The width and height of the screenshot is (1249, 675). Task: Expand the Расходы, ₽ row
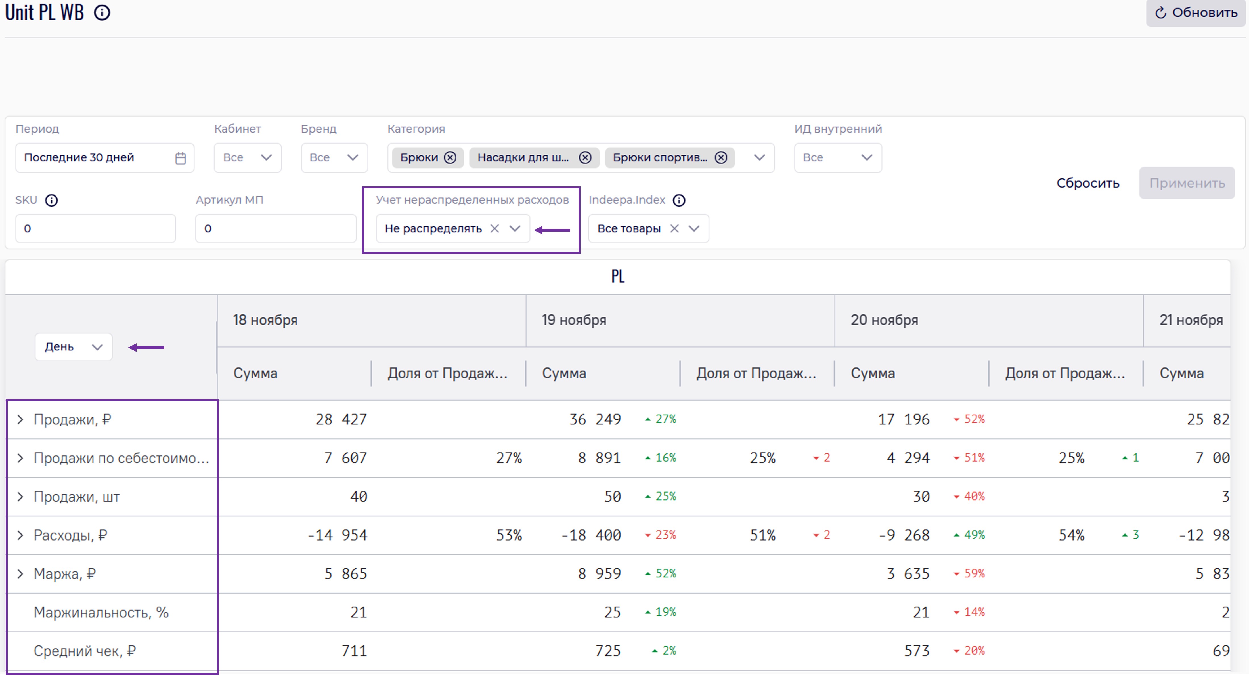tap(20, 535)
